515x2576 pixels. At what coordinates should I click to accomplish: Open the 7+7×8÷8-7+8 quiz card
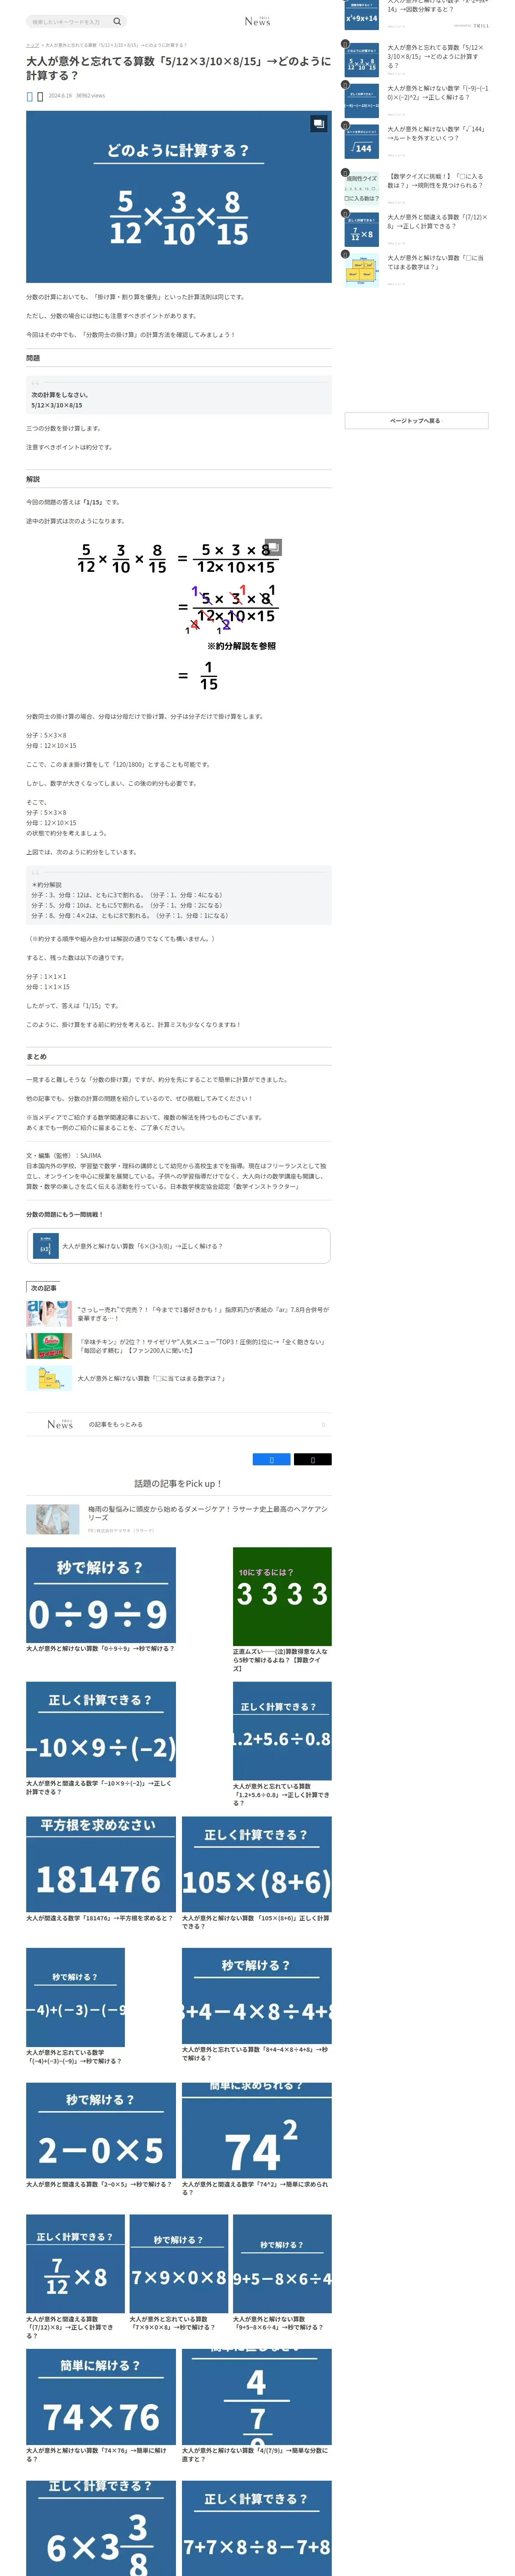click(256, 2528)
